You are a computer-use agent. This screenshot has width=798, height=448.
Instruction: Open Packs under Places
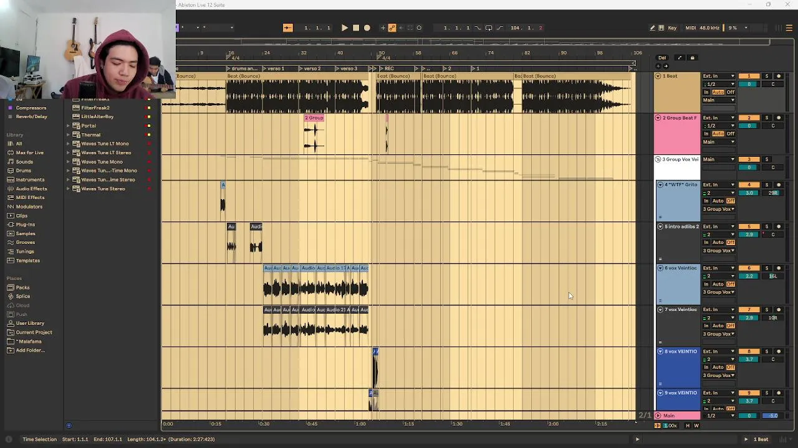(x=22, y=287)
